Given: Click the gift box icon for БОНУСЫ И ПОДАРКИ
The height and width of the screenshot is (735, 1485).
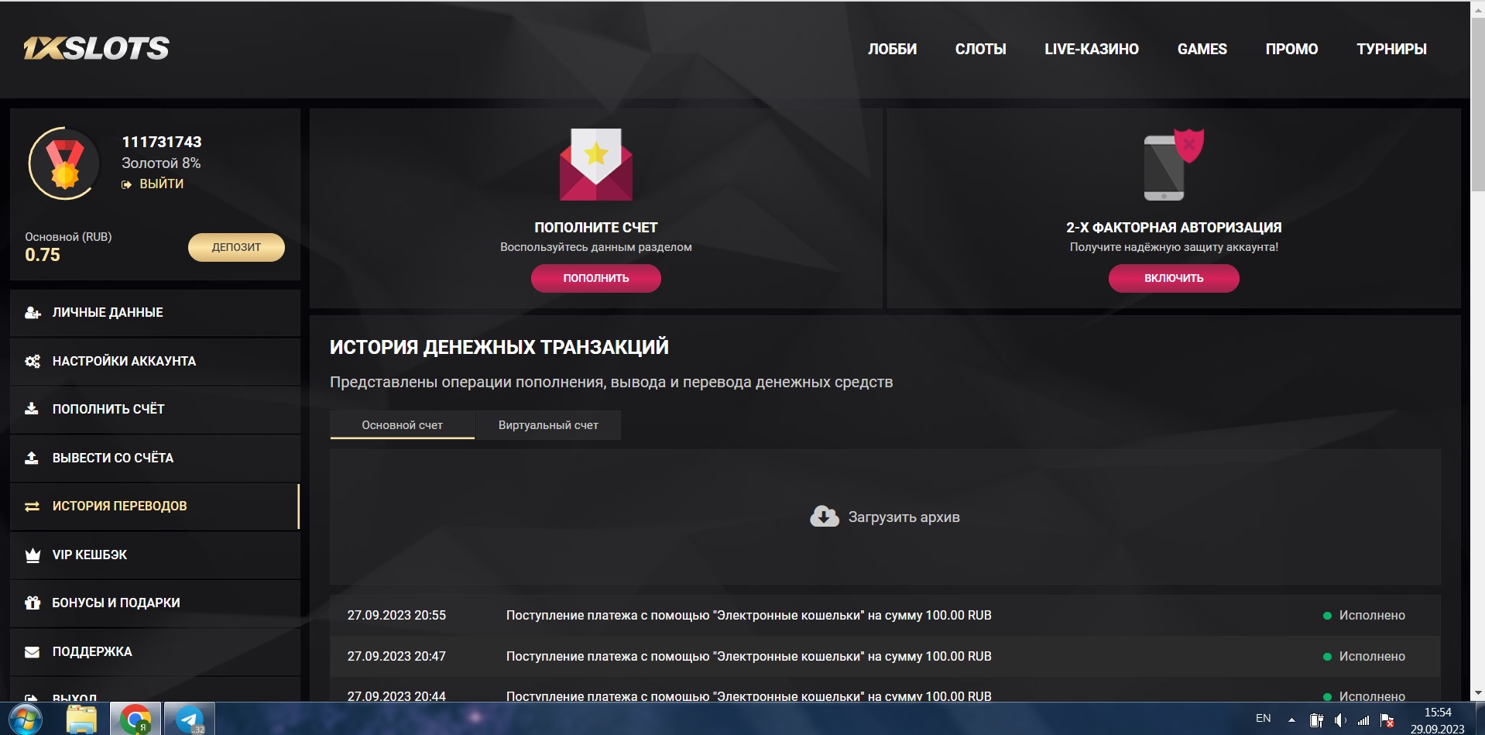Looking at the screenshot, I should pos(33,603).
